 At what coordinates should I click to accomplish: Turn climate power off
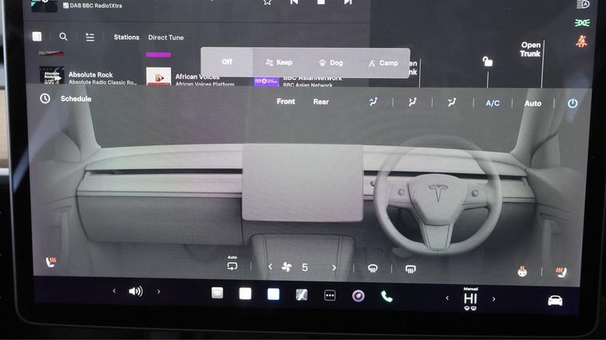coord(572,103)
